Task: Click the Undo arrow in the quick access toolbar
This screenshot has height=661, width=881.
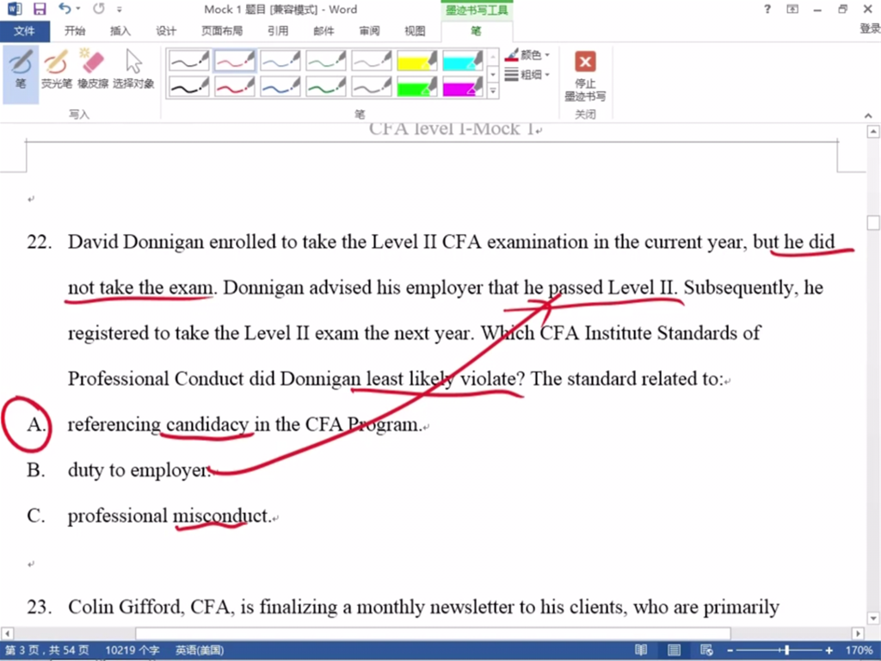Action: tap(65, 9)
